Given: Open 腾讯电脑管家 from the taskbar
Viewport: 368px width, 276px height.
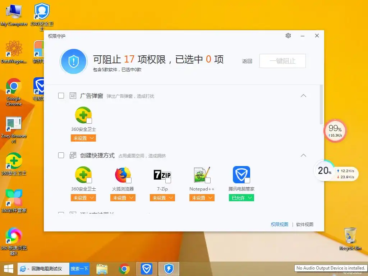Looking at the screenshot, I should 147,269.
